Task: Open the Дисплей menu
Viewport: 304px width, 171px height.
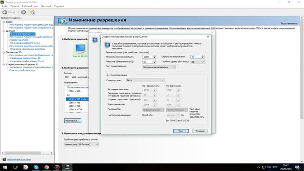Action: [x=46, y=6]
